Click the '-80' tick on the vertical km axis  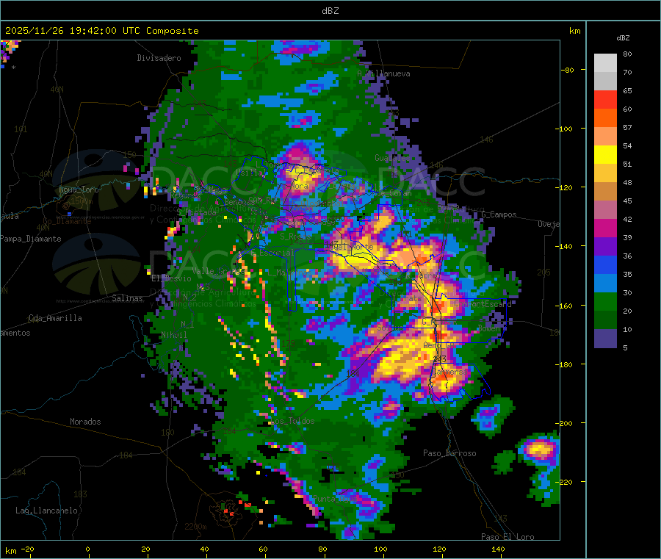[x=568, y=70]
